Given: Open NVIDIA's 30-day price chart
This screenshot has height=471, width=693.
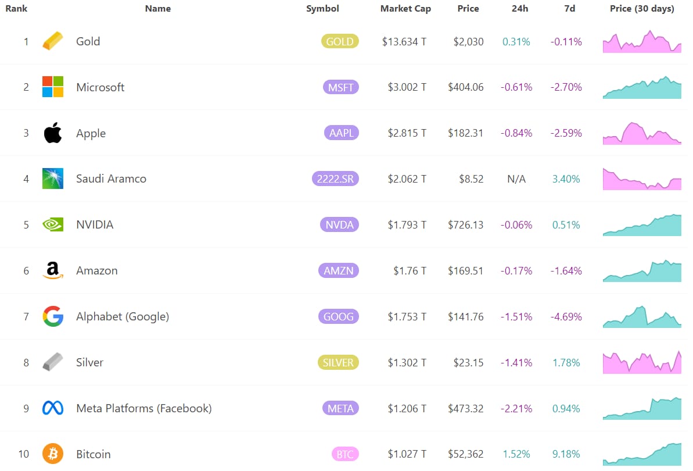Looking at the screenshot, I should tap(642, 224).
